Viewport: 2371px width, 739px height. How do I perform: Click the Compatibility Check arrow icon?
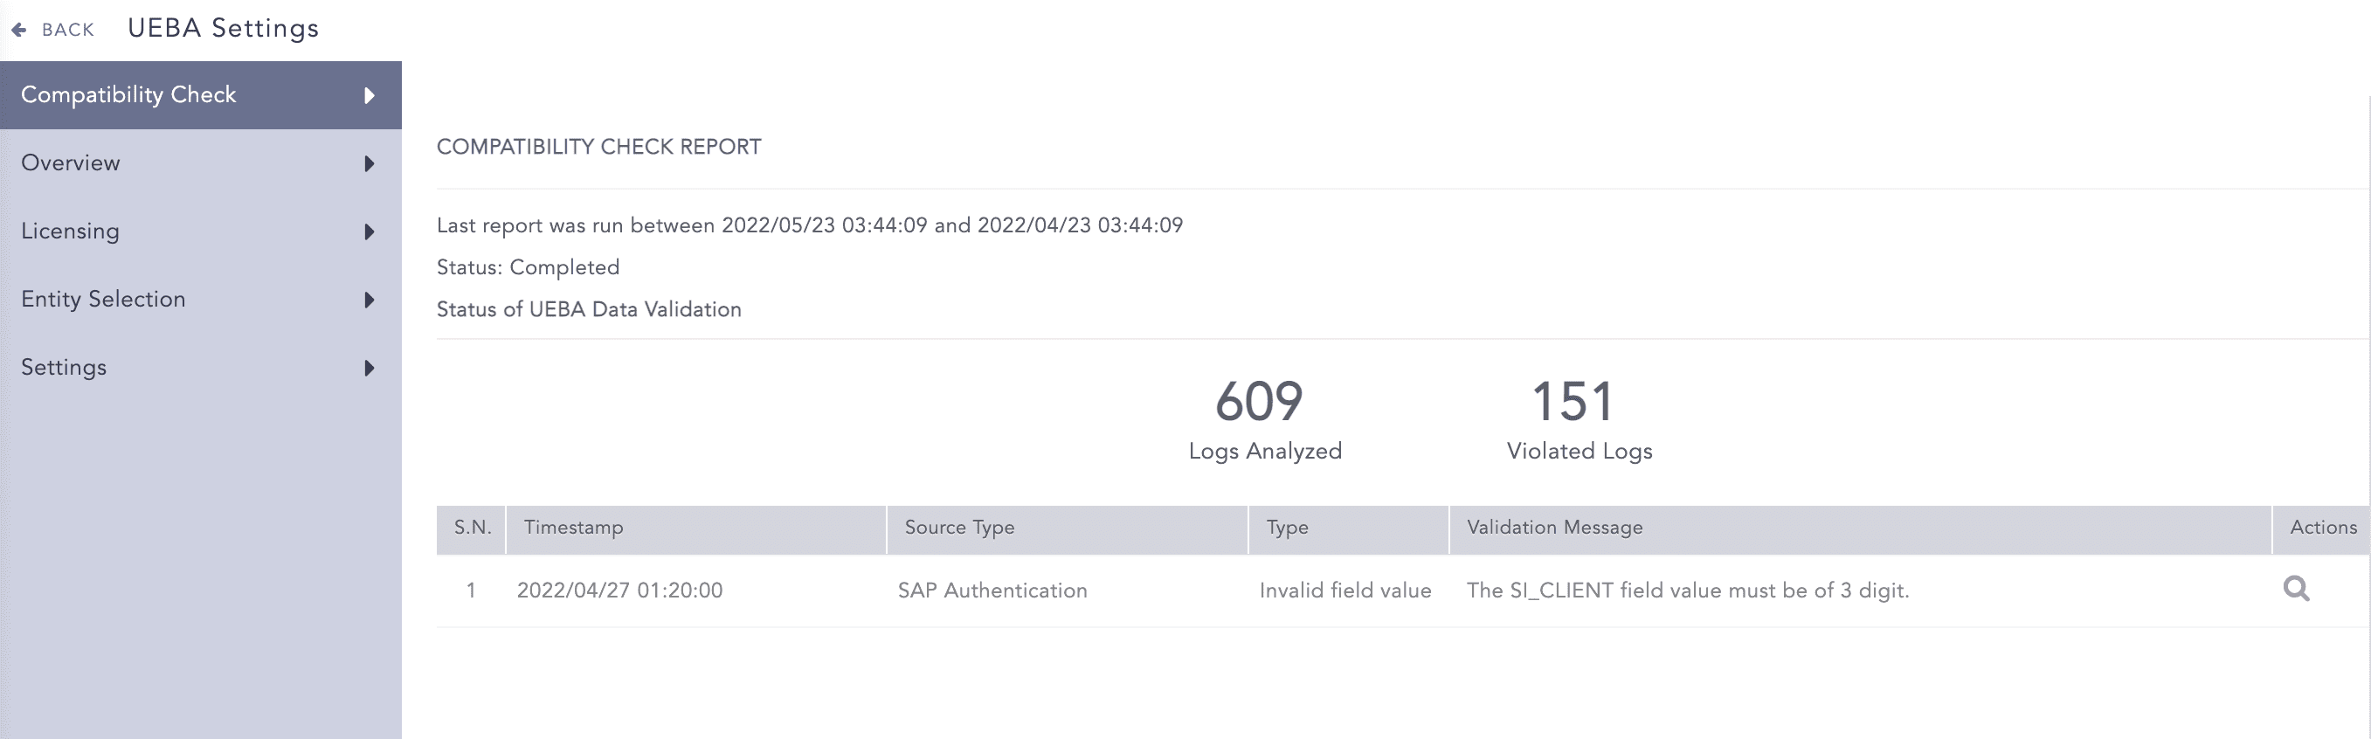click(369, 96)
